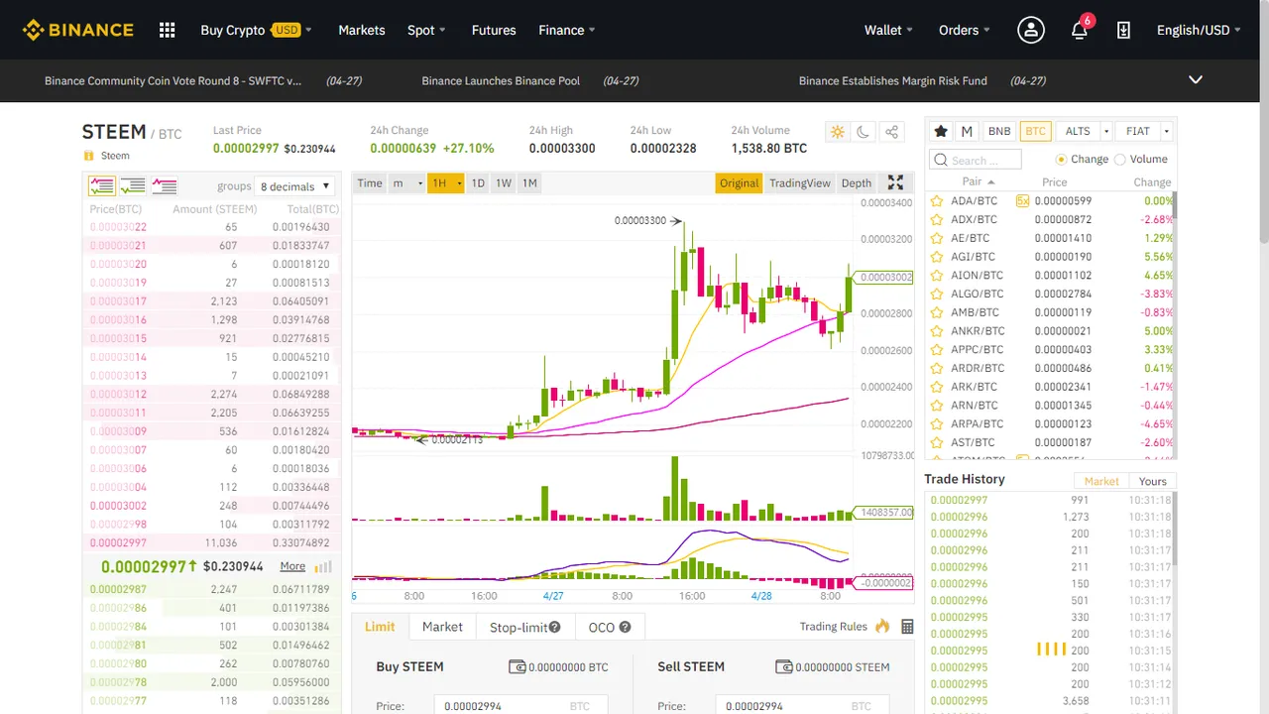Click the Steem coin info link

pos(115,156)
